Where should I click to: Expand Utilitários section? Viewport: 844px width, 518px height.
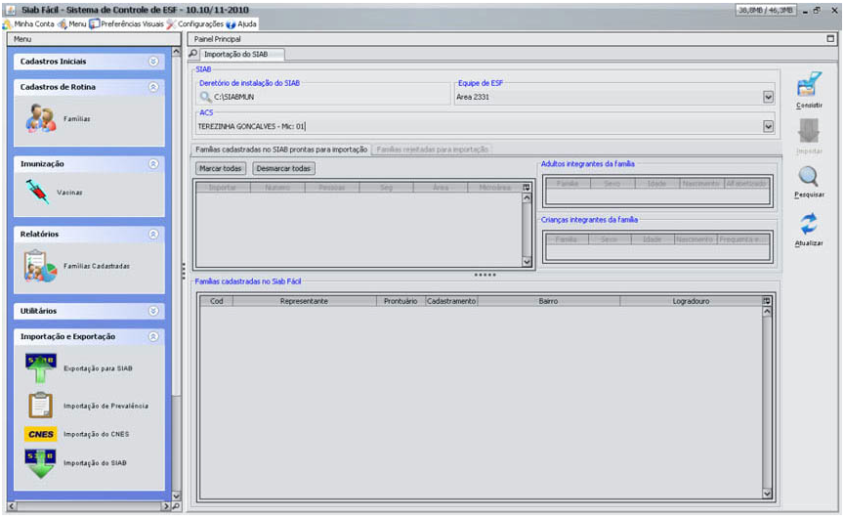point(153,311)
